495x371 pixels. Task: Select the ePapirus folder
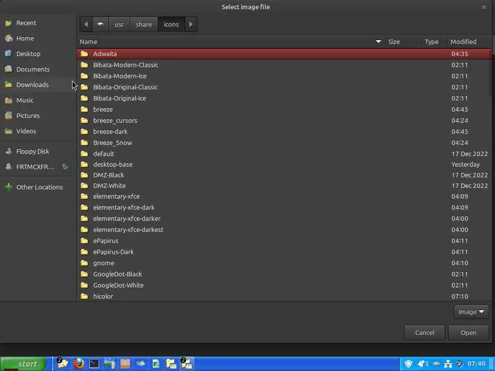283,241
